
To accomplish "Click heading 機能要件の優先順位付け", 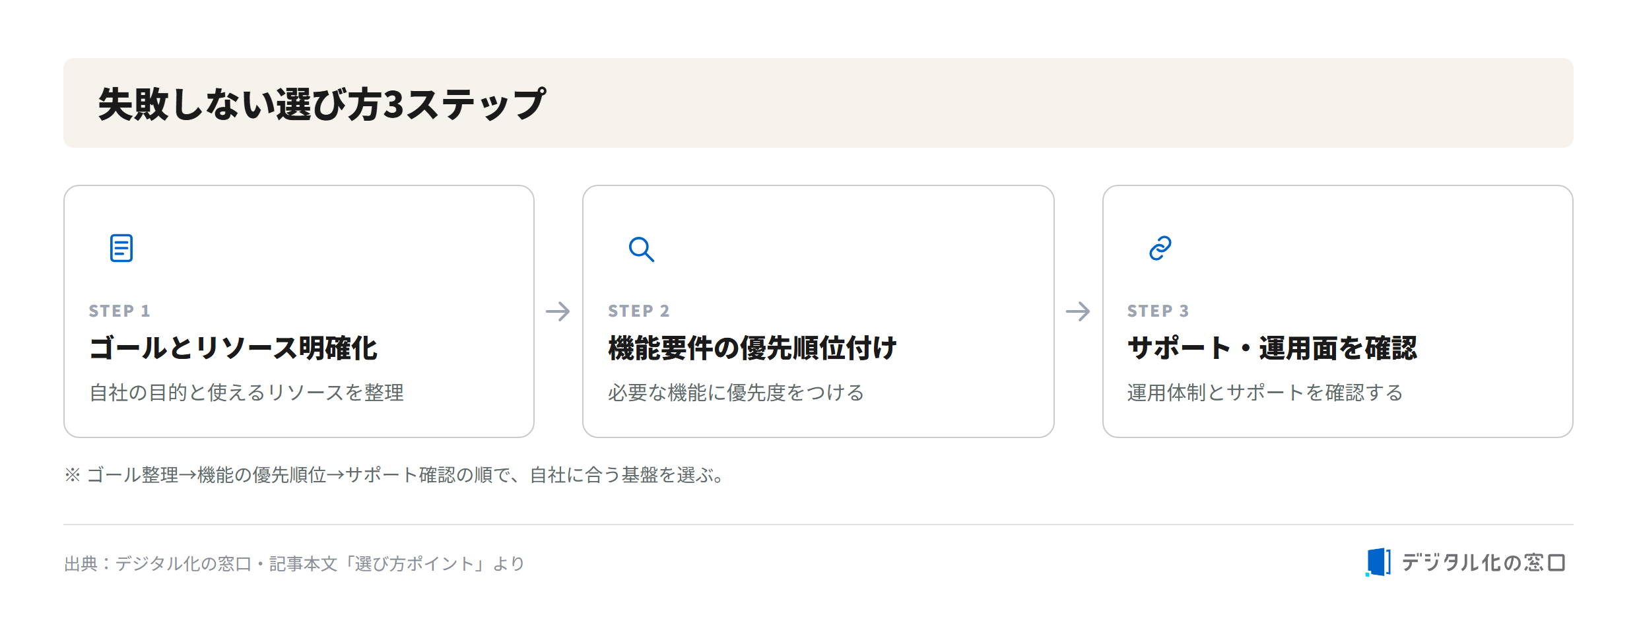I will 752,348.
